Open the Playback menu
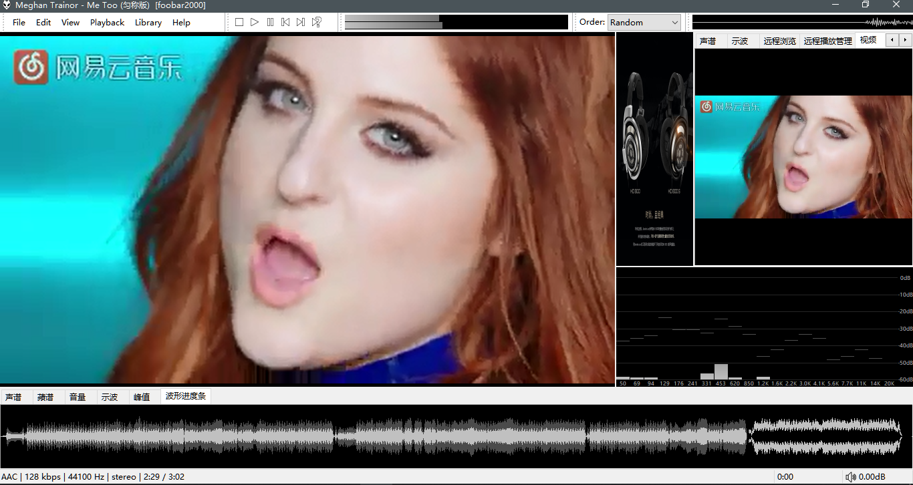This screenshot has height=485, width=913. click(x=107, y=22)
